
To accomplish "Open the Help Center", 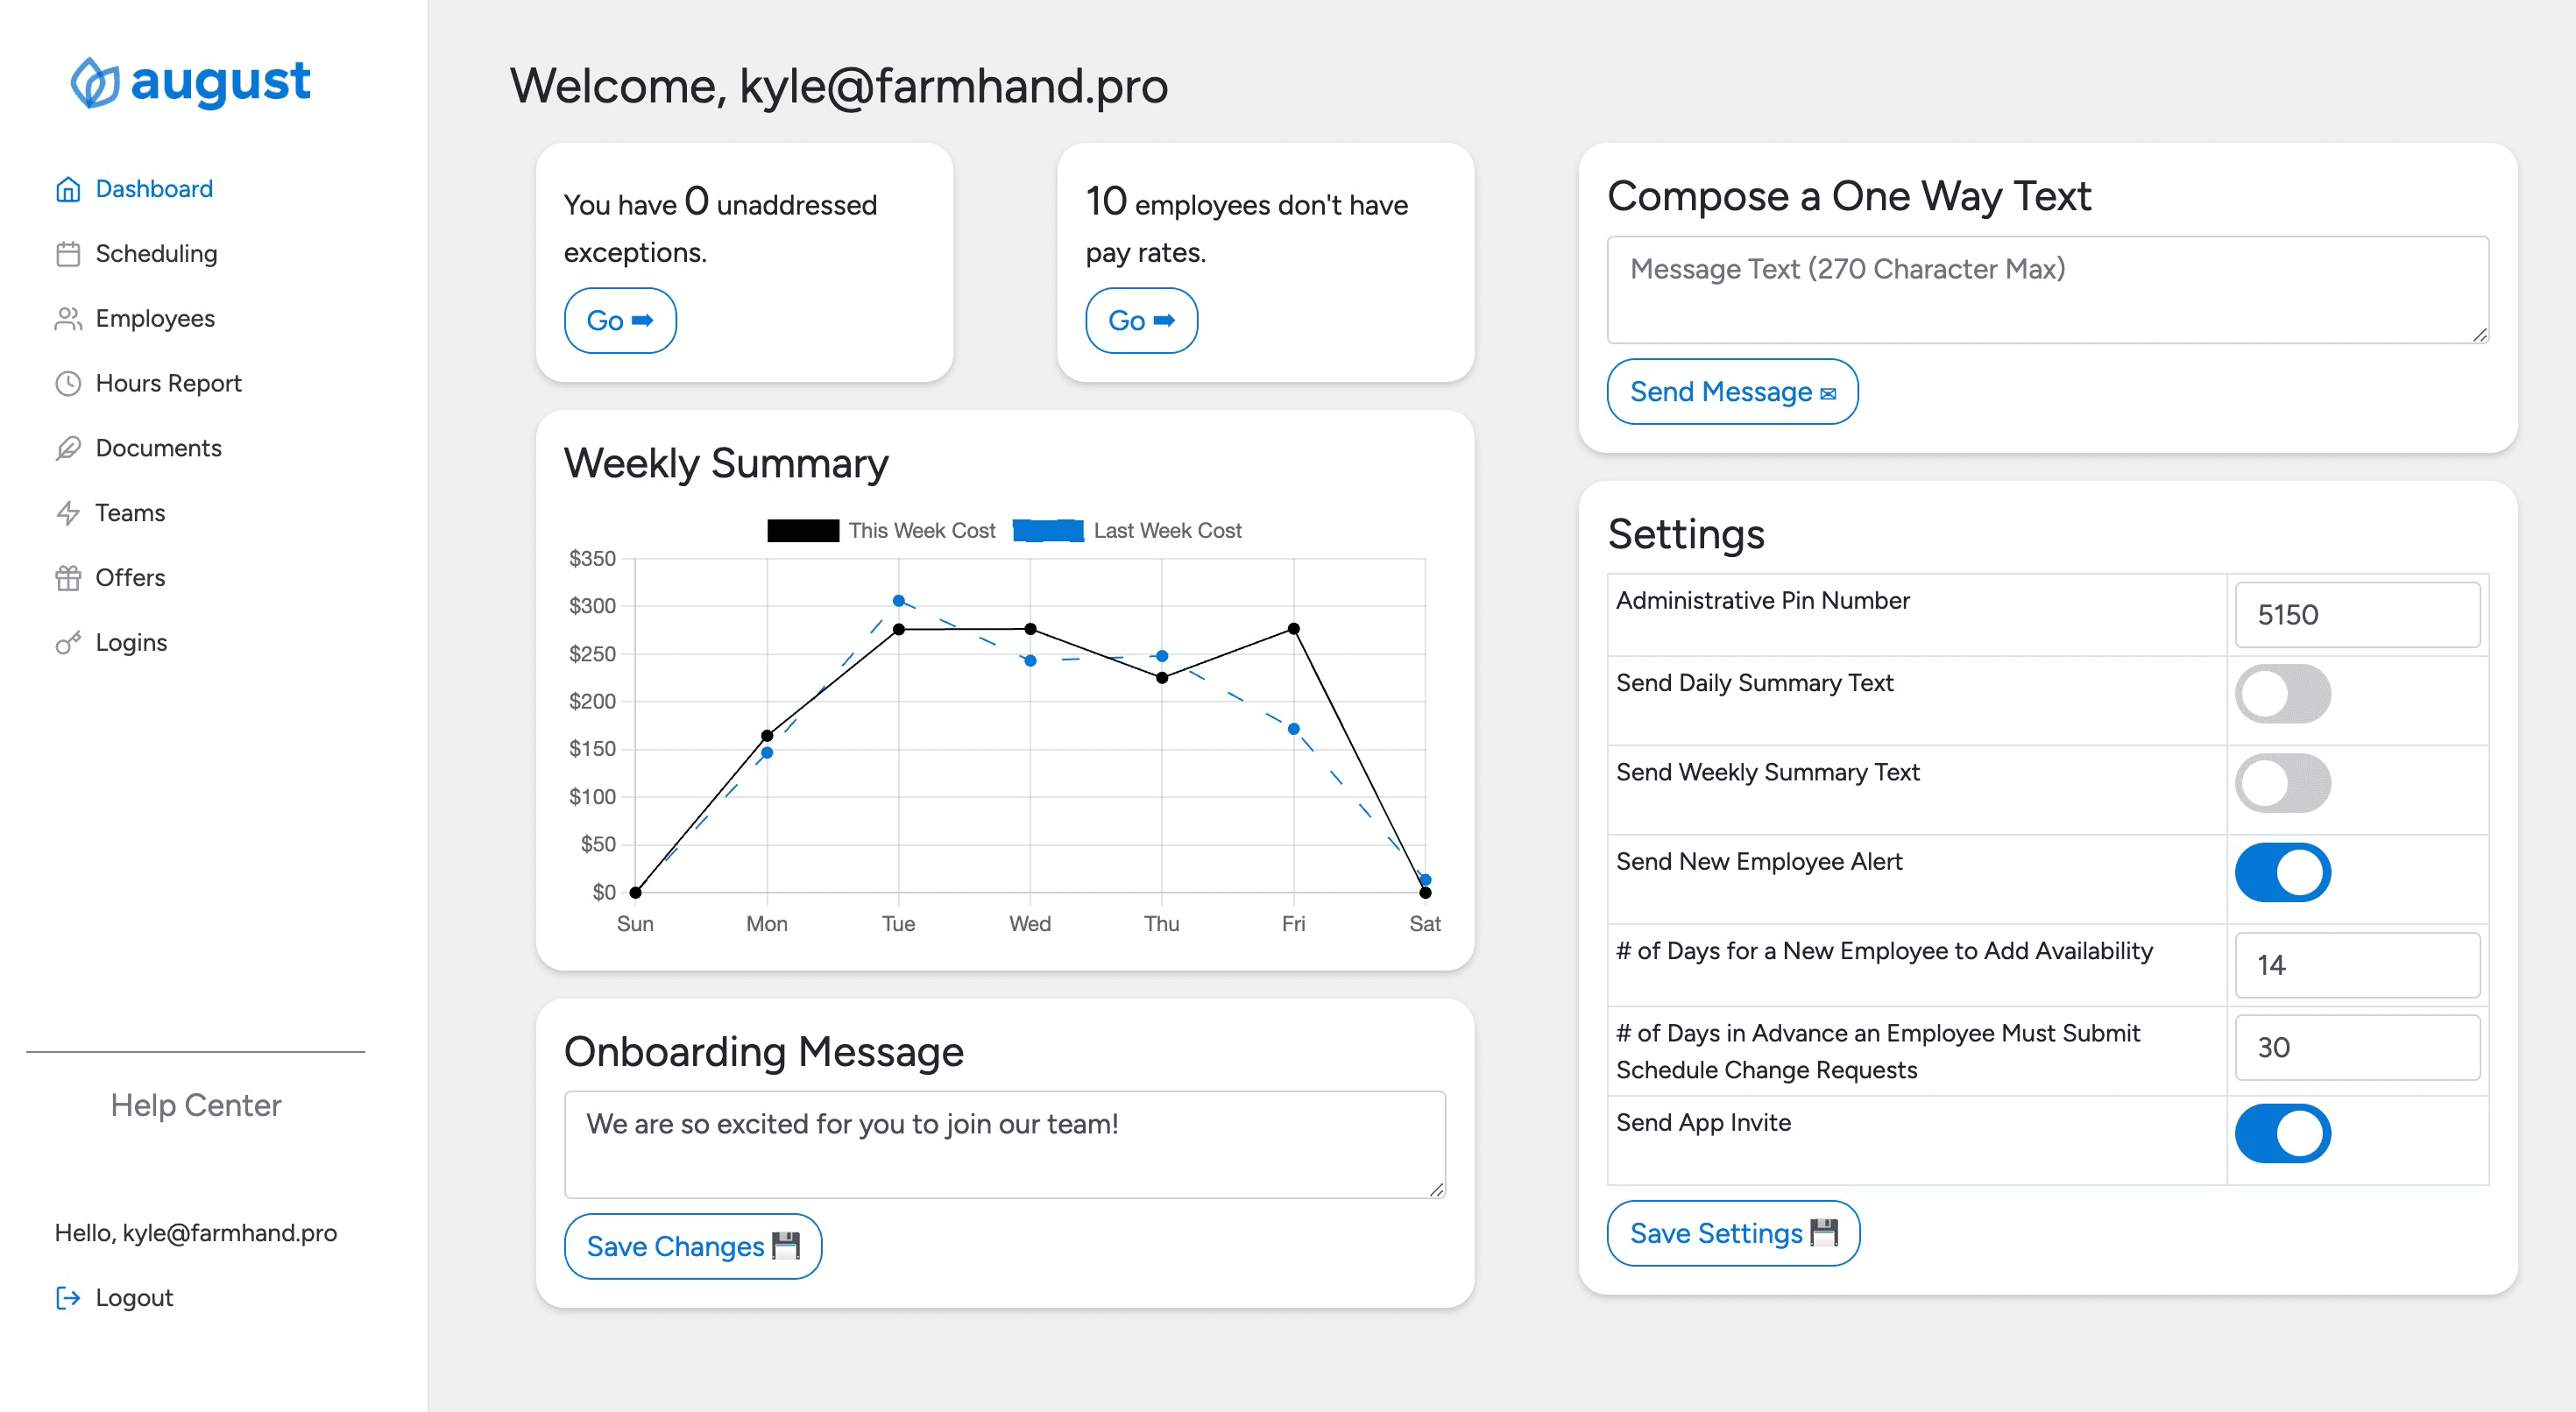I will (196, 1105).
